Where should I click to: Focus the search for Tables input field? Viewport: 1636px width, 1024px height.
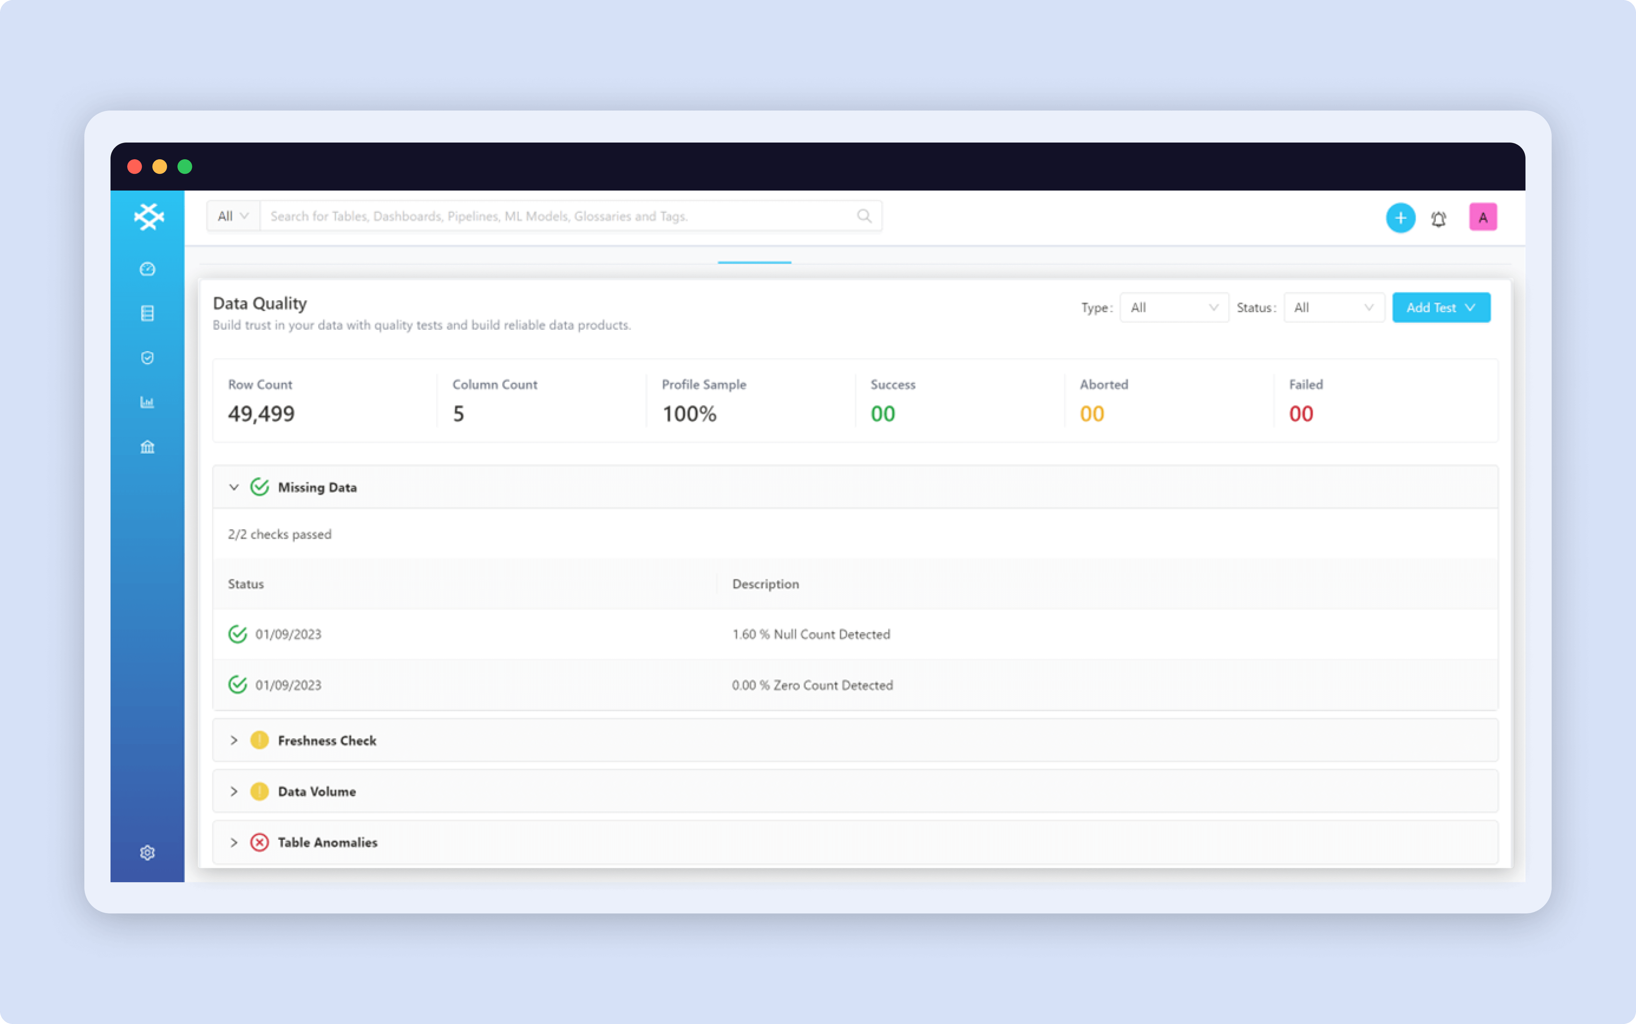[555, 216]
